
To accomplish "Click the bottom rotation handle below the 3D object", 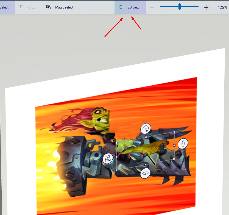I will [145, 174].
